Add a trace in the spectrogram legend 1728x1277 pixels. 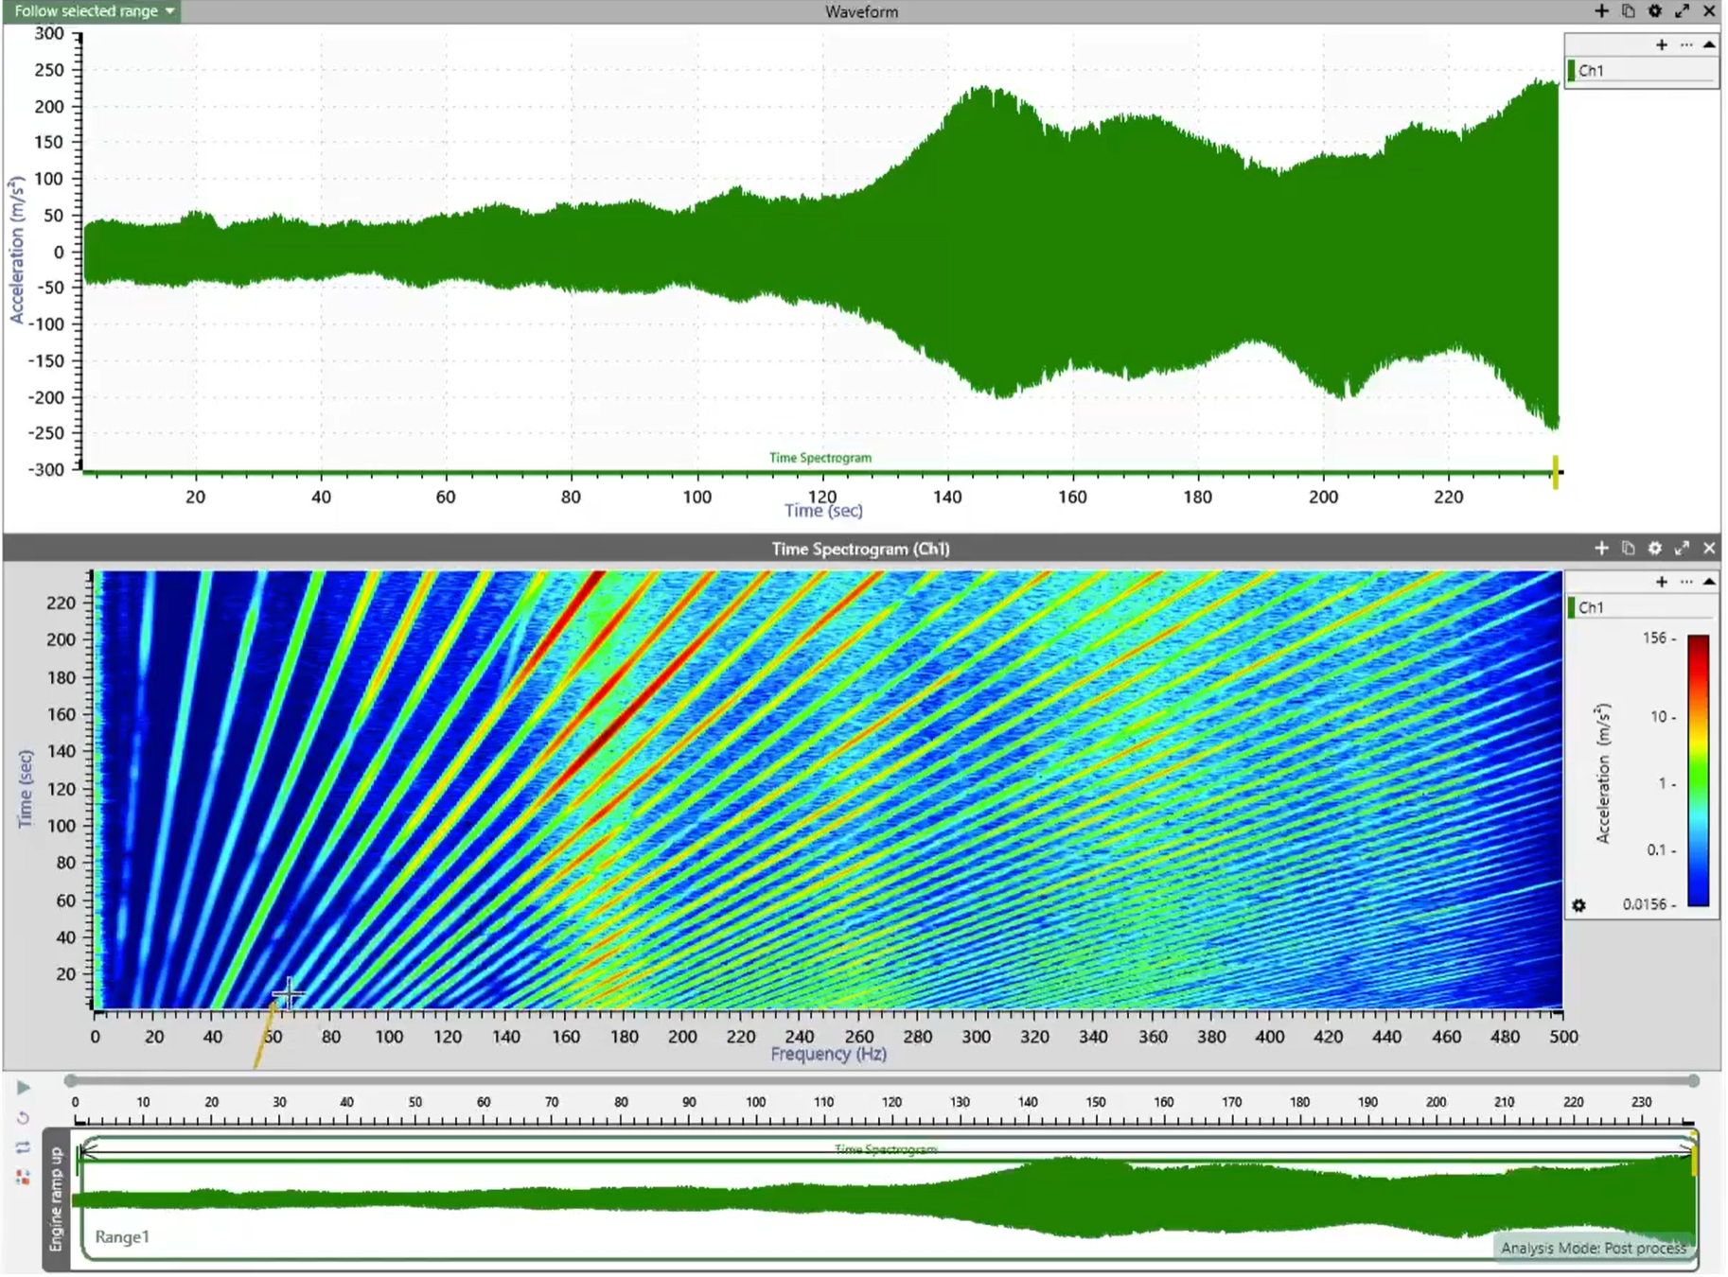(1662, 582)
